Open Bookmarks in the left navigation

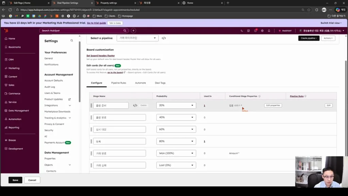click(x=13, y=47)
